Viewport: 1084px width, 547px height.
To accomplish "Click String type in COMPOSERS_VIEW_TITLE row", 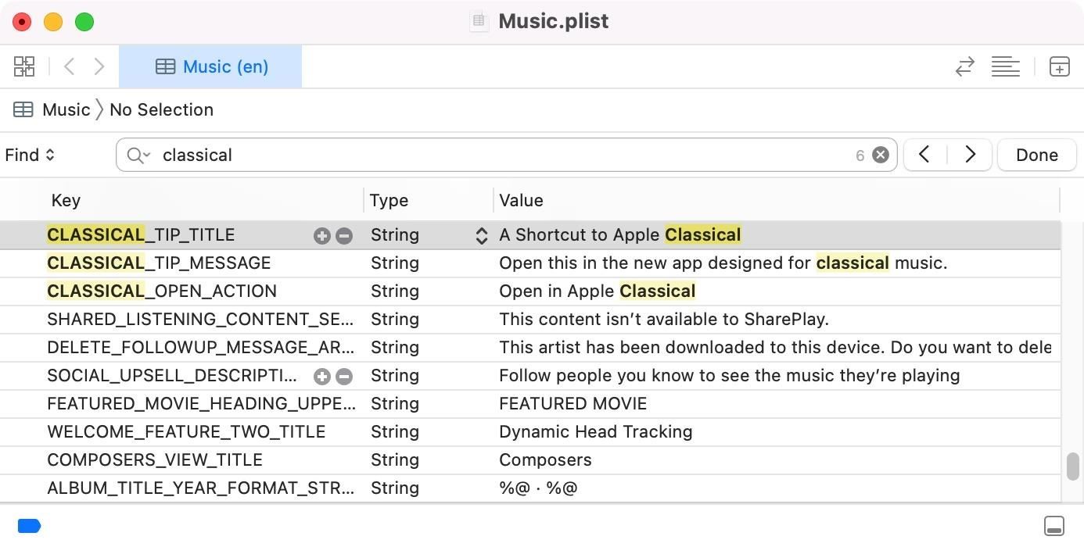I will tap(395, 459).
